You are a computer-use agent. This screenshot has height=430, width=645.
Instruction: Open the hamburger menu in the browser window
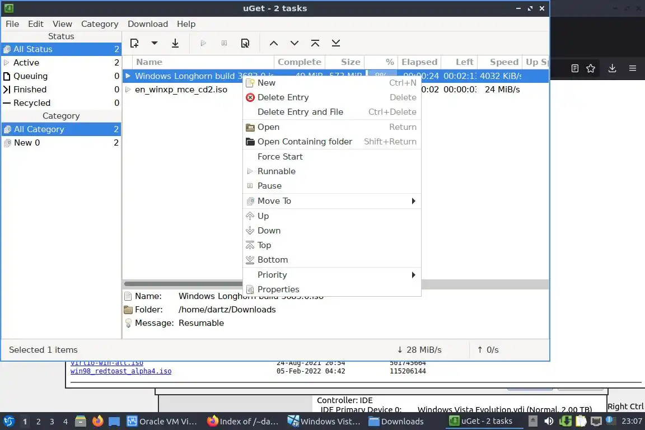pos(633,68)
